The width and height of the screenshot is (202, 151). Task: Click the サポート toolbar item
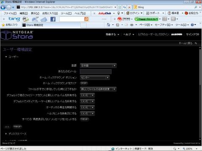153,13
